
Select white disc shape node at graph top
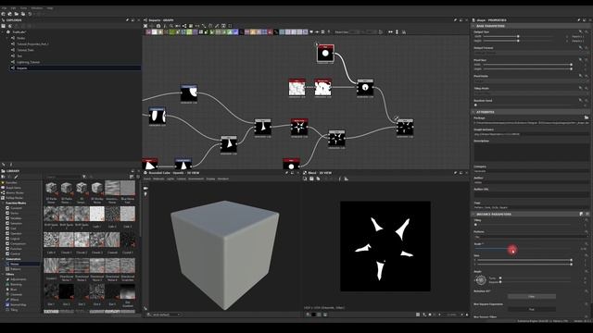coord(325,54)
